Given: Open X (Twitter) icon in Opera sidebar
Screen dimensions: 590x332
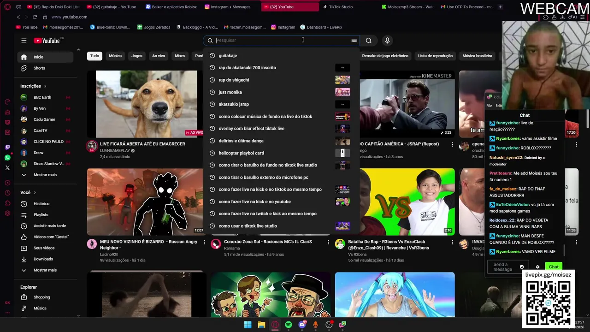Looking at the screenshot, I should click(x=7, y=168).
